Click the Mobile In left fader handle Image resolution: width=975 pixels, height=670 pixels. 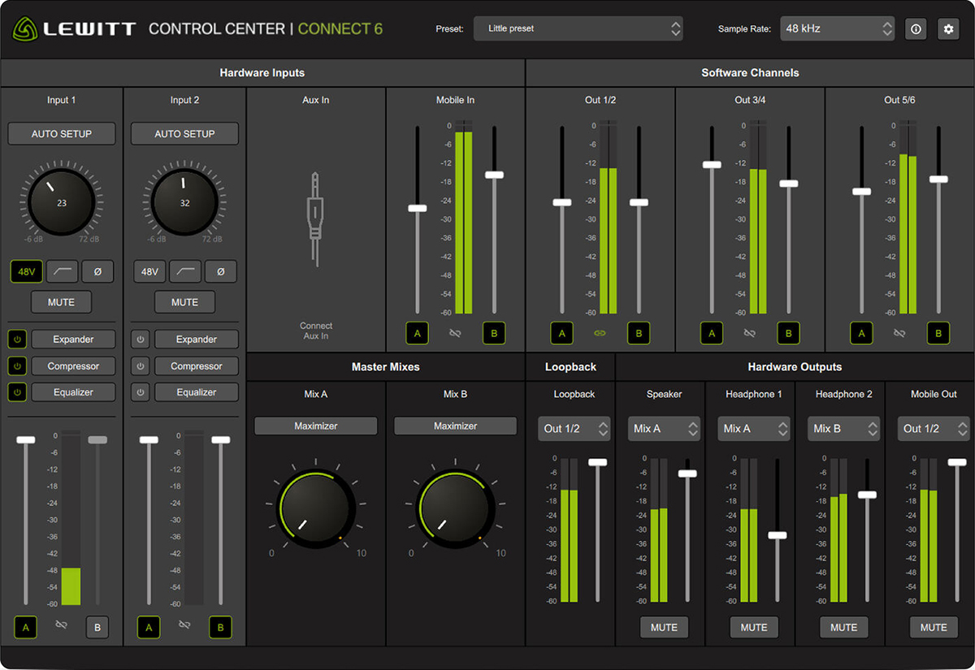coord(418,208)
